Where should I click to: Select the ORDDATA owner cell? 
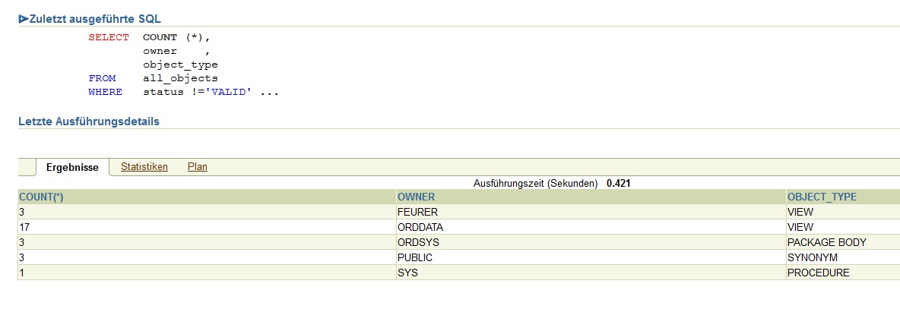click(x=420, y=227)
